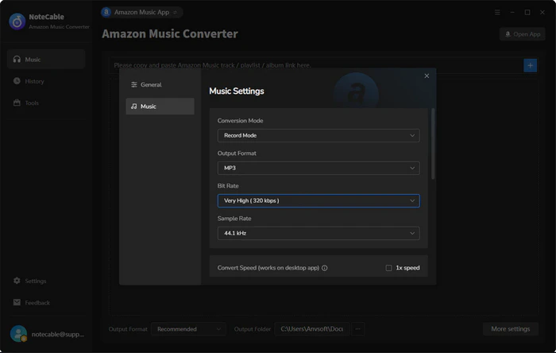Screen dimensions: 556x353
Task: Click the music note icon in dialog tab
Action: tap(134, 106)
